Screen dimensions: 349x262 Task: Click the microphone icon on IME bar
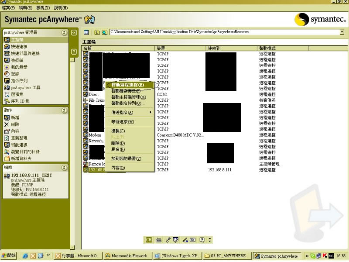168,240
